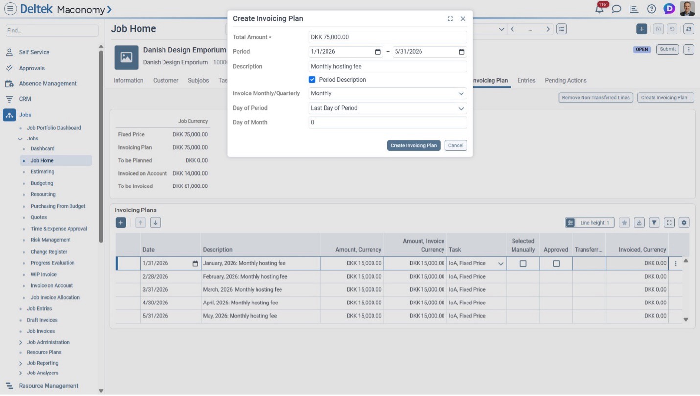Switch to the Customer tab
Viewport: 700px width, 396px height.
click(x=165, y=80)
